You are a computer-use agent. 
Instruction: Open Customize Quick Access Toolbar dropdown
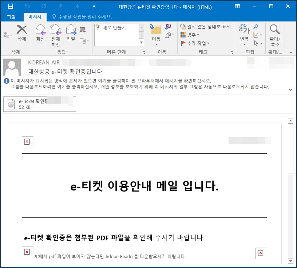click(94, 6)
